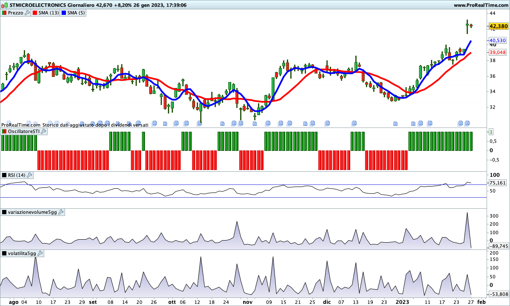Click the feb label on date axis

point(481,302)
